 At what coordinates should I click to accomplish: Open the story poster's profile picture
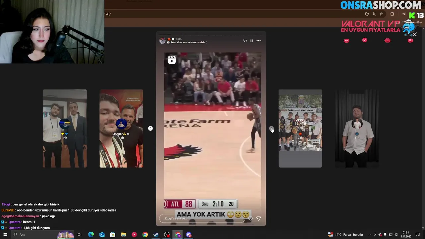tap(162, 41)
